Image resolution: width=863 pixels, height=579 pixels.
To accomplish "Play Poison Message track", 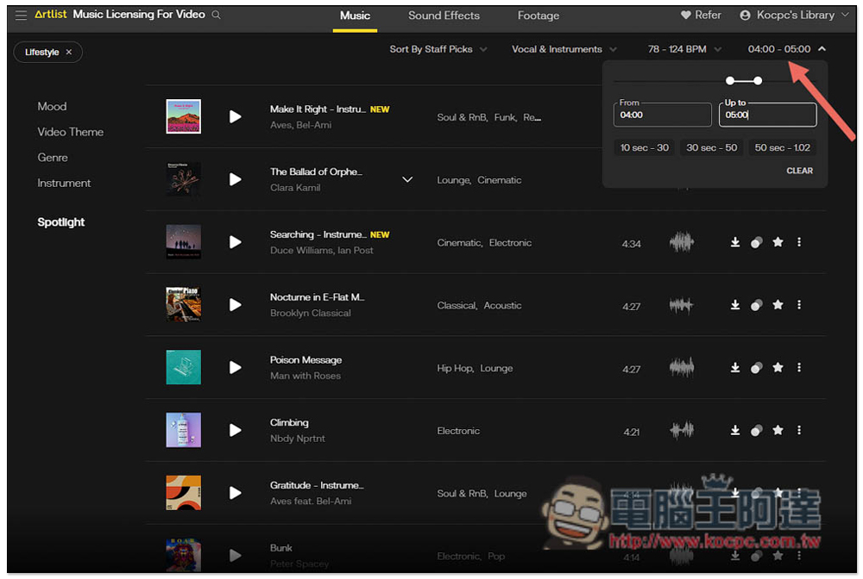I will tap(235, 367).
